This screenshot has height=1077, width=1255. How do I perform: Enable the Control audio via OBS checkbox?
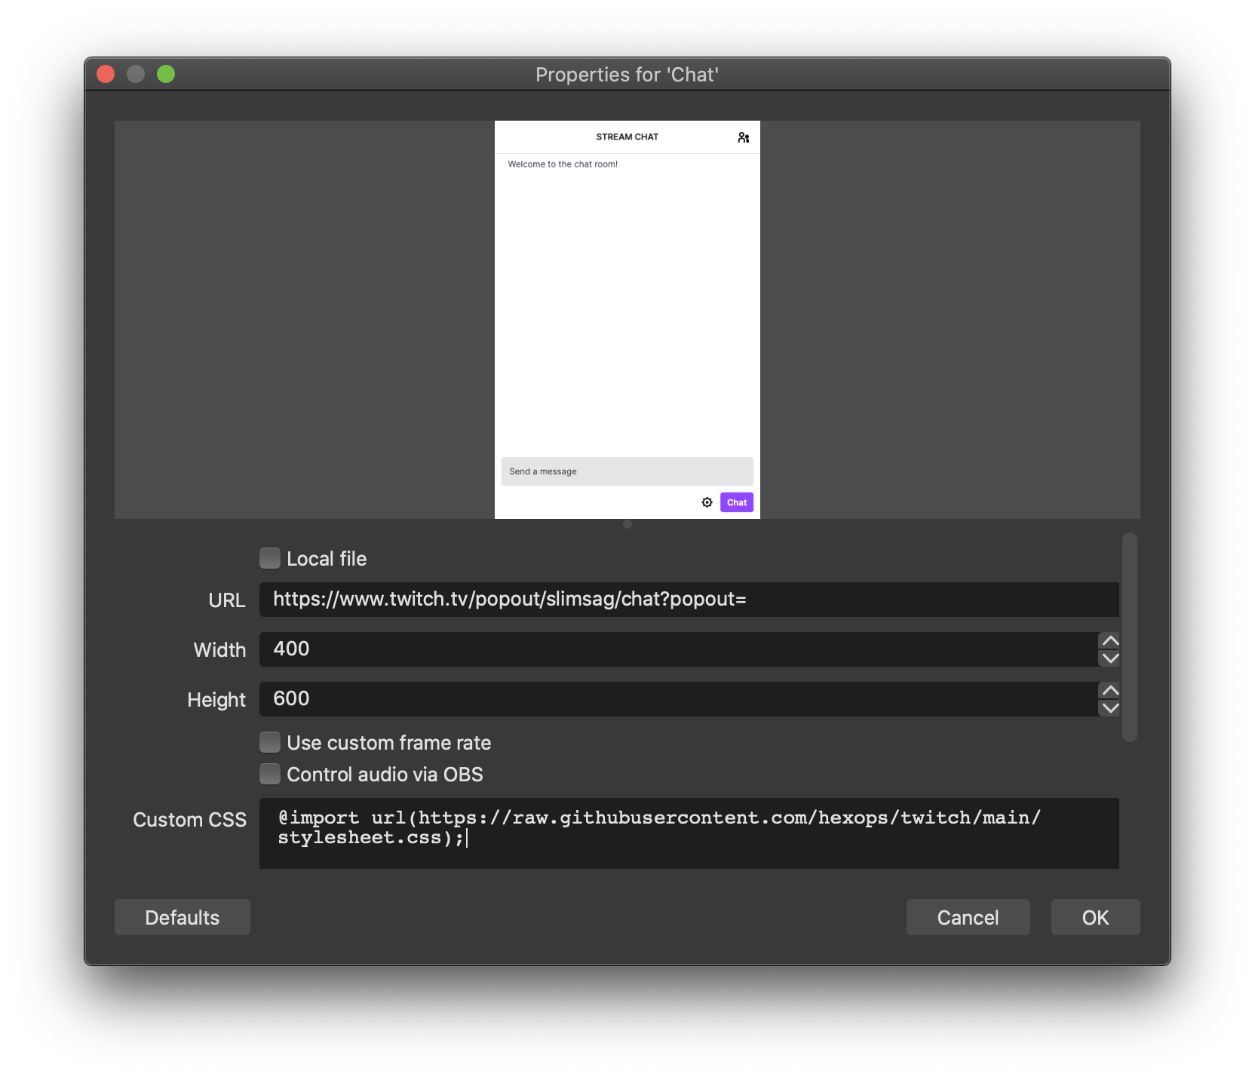tap(269, 773)
